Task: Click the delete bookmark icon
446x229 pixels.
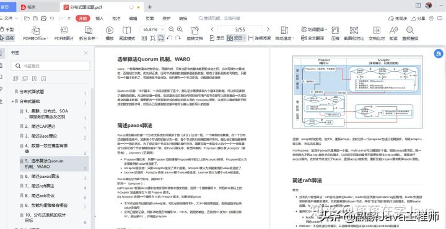Action: click(x=43, y=78)
